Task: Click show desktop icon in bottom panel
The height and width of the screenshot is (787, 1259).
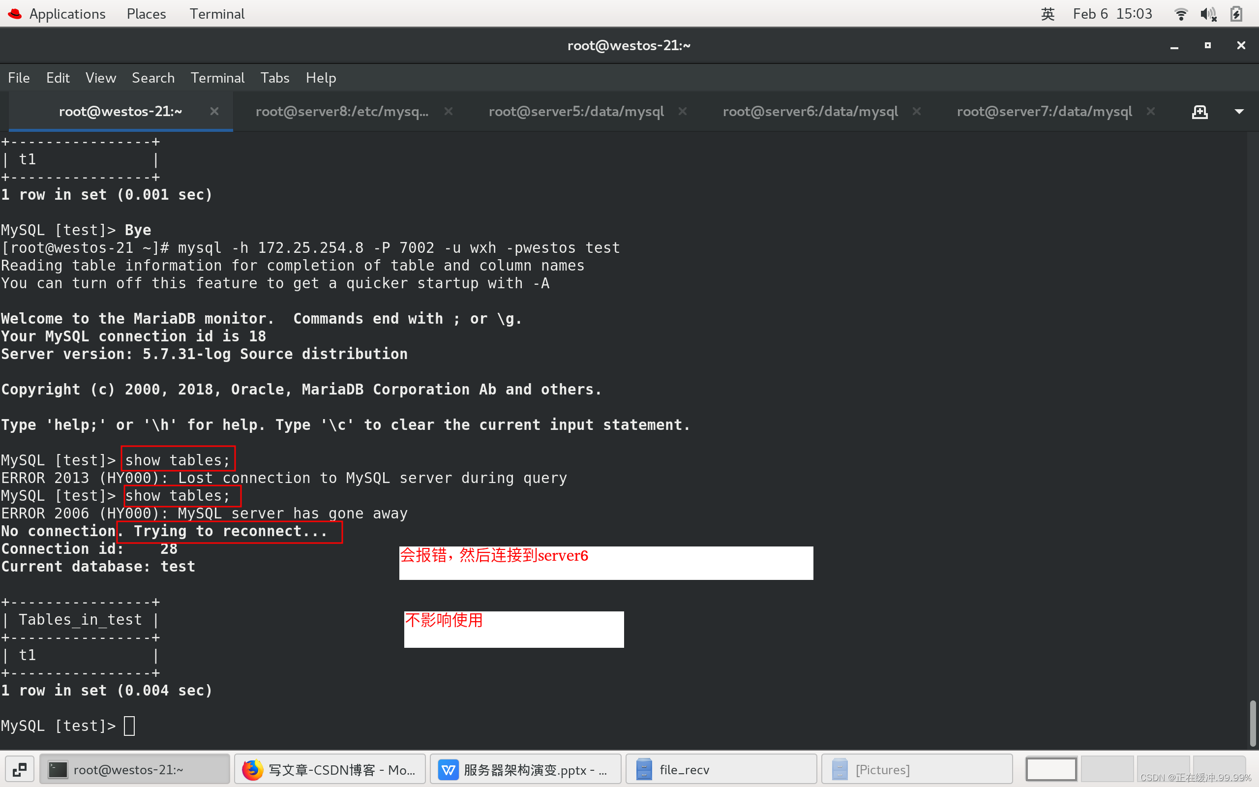Action: click(x=20, y=769)
